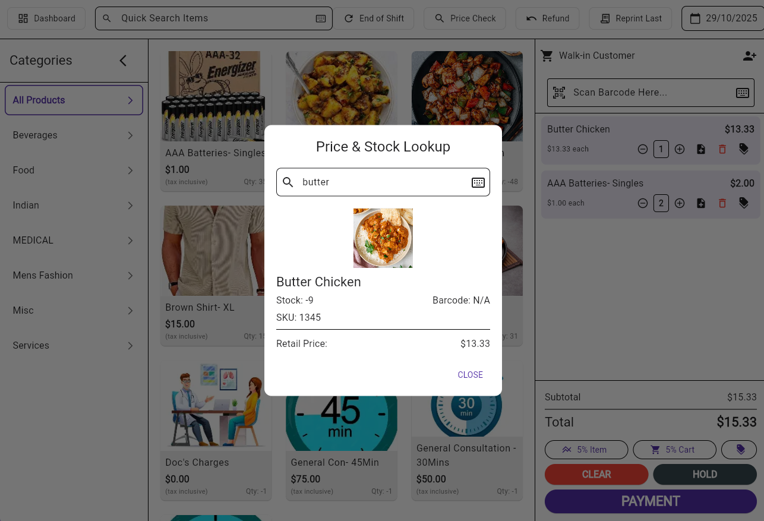
Task: Click the add customer icon
Action: (749, 56)
